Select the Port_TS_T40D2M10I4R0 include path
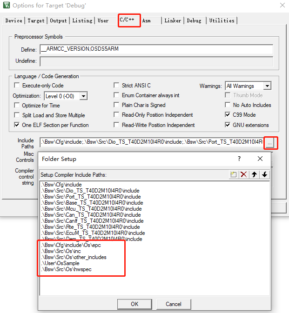This screenshot has width=289, height=313. pyautogui.click(x=91, y=197)
